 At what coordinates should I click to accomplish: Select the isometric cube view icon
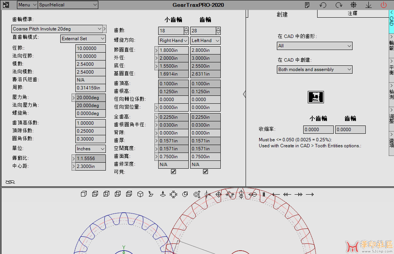[x=140, y=194]
